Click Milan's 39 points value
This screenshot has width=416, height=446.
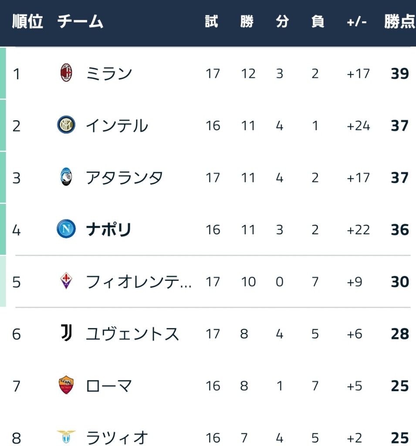[x=399, y=74]
